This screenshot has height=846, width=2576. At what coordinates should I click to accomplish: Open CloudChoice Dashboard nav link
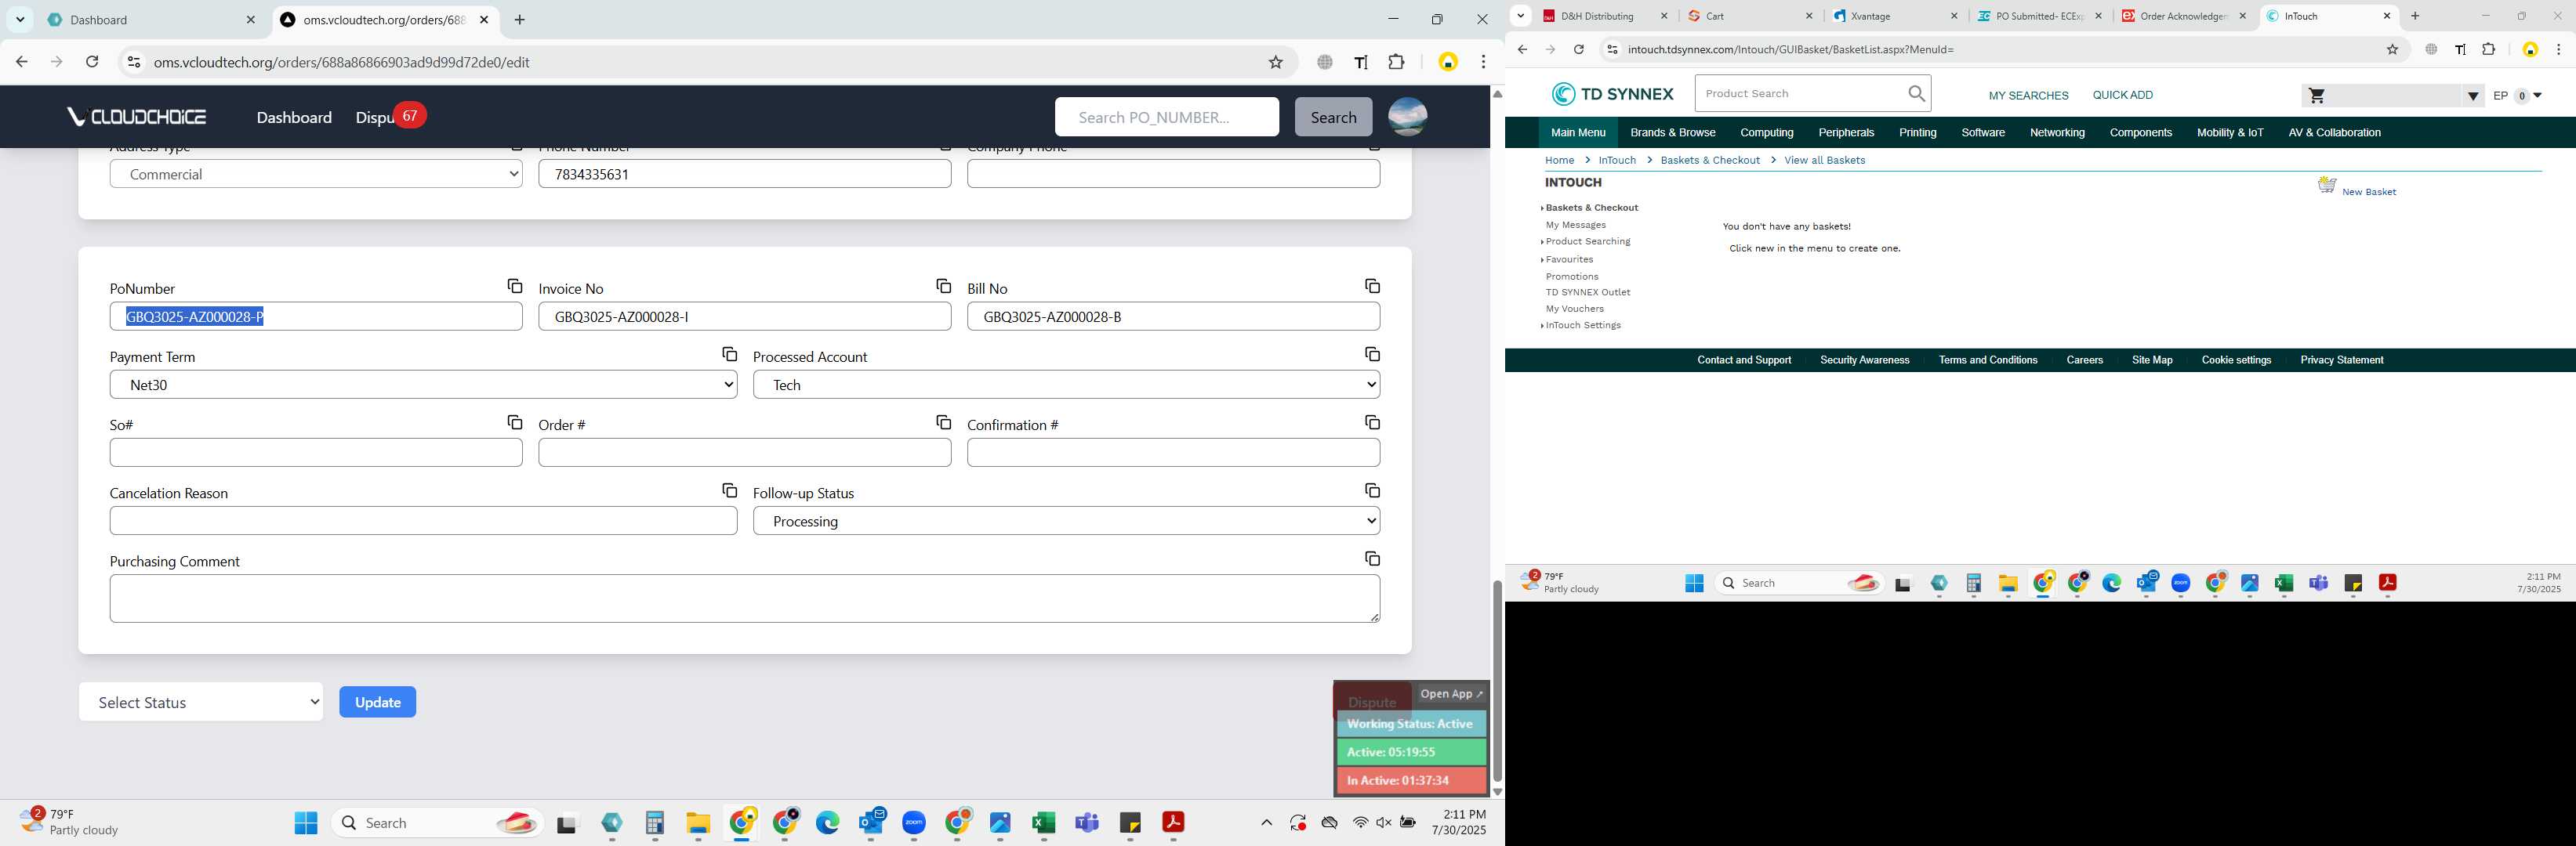294,117
